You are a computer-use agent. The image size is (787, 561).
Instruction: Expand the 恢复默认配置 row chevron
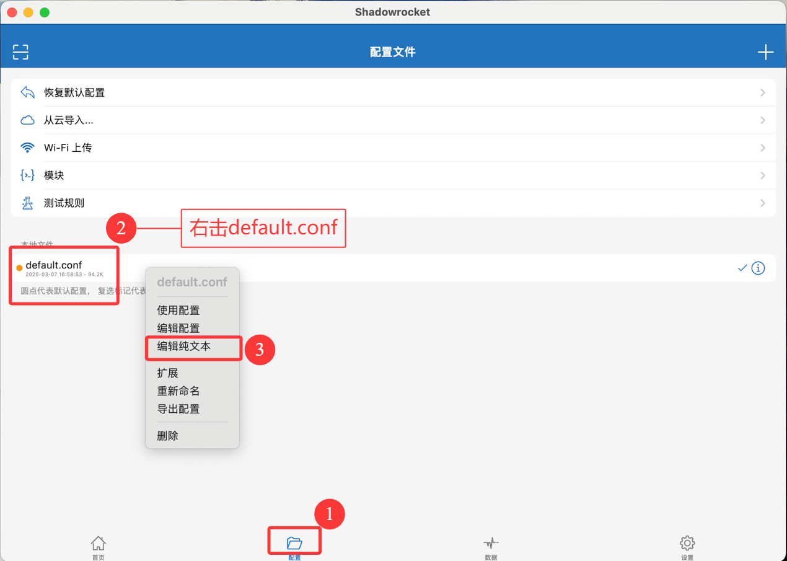762,92
